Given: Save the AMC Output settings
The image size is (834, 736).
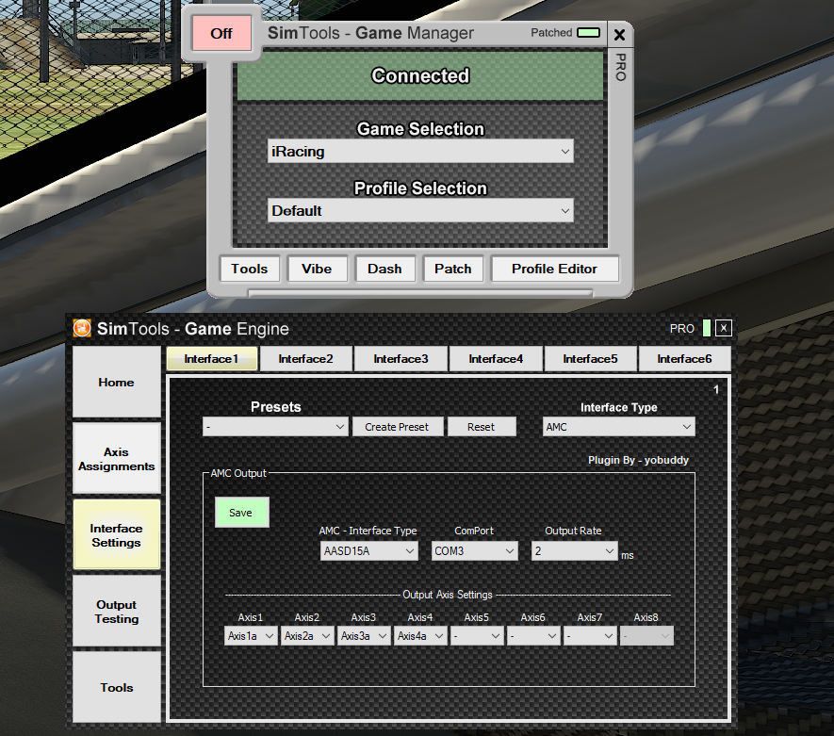Looking at the screenshot, I should pos(241,512).
